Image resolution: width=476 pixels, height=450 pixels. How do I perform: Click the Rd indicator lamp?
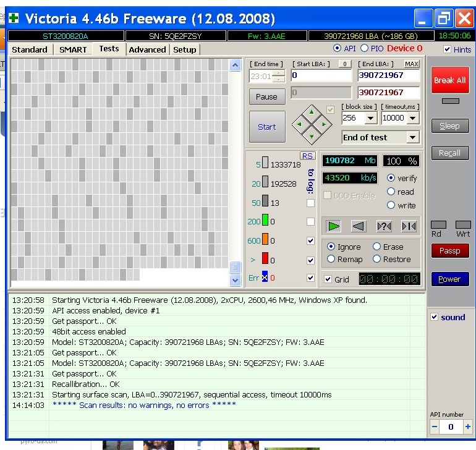tap(438, 225)
